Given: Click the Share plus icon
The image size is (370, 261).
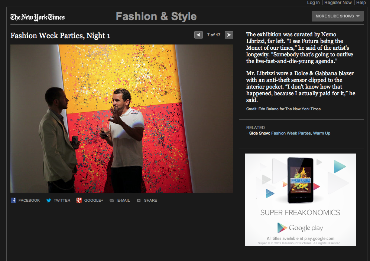Looking at the screenshot, I should tap(139, 200).
